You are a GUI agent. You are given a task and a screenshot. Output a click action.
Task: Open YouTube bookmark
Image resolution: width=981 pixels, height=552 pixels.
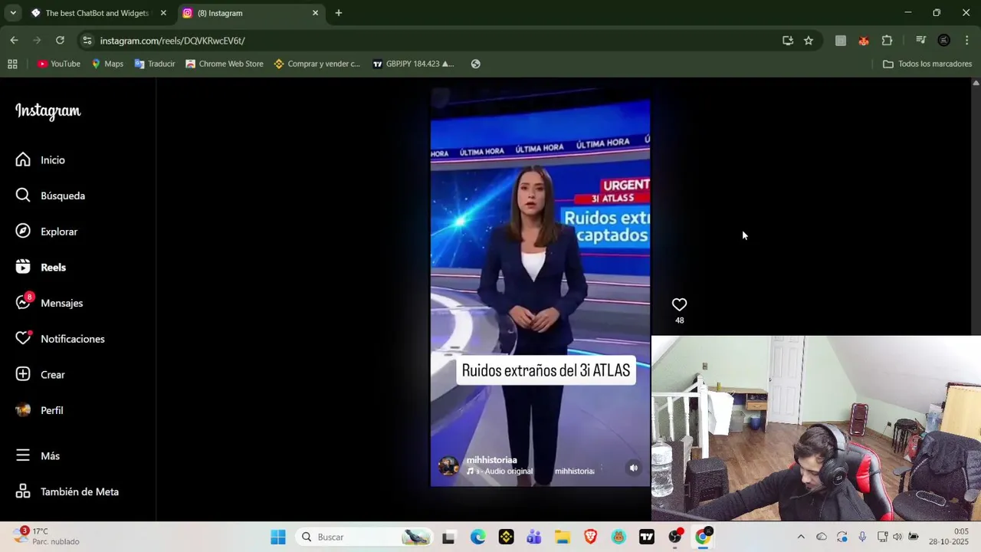(x=59, y=64)
